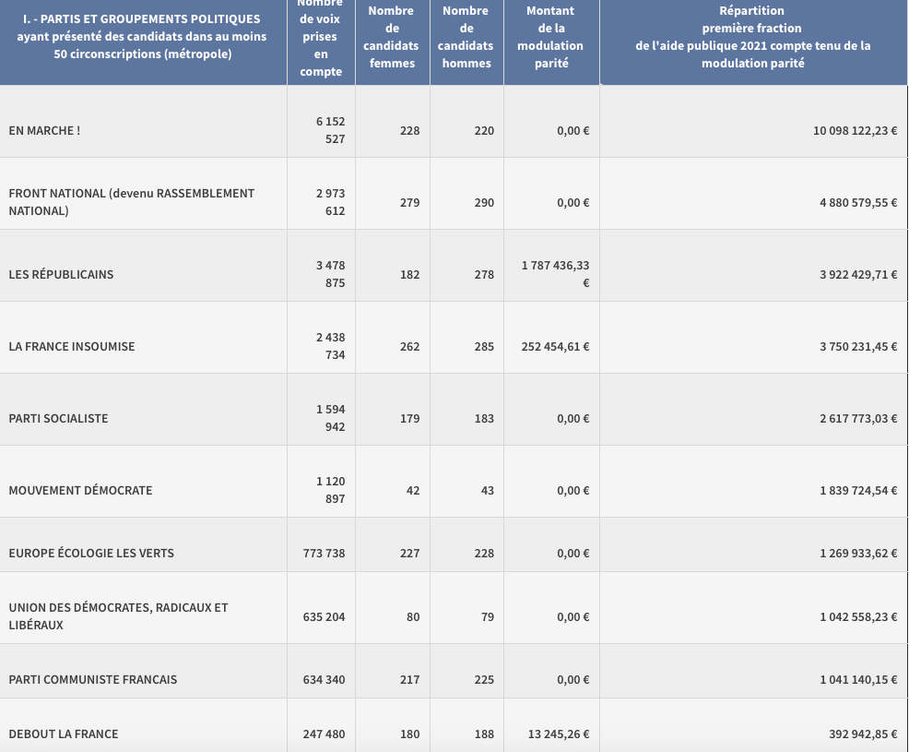Click the UNION DES DÉMOCRATES, RADICAUX ET LIBÉRAUX label
Image resolution: width=909 pixels, height=752 pixels.
(x=118, y=616)
